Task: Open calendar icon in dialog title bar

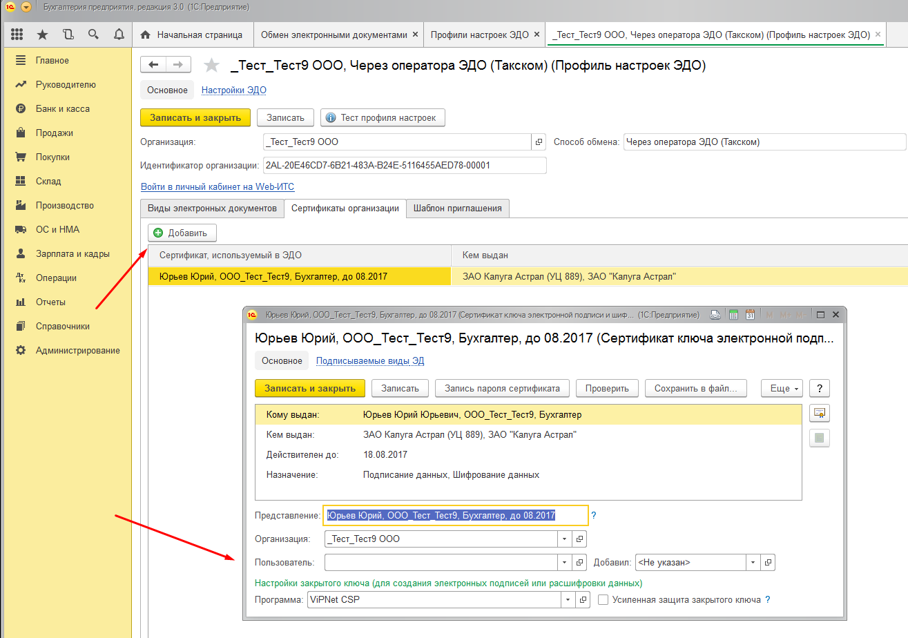Action: (x=749, y=315)
